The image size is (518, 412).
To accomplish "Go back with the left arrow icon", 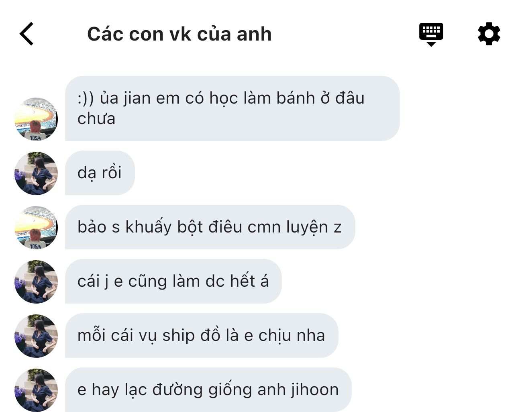I will pos(27,34).
